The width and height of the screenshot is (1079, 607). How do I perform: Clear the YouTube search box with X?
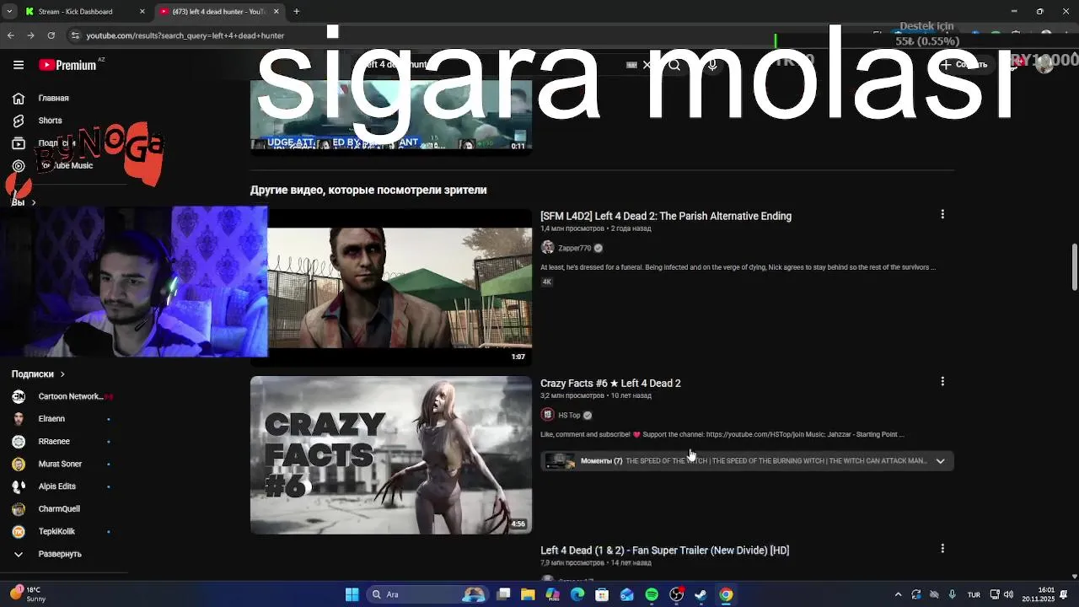(647, 65)
